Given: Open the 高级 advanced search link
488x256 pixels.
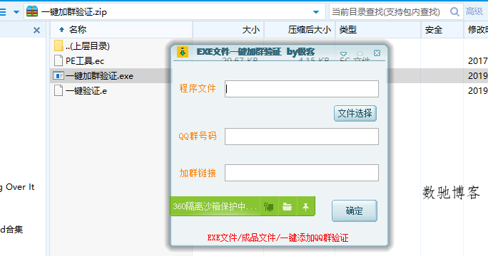Looking at the screenshot, I should [474, 11].
